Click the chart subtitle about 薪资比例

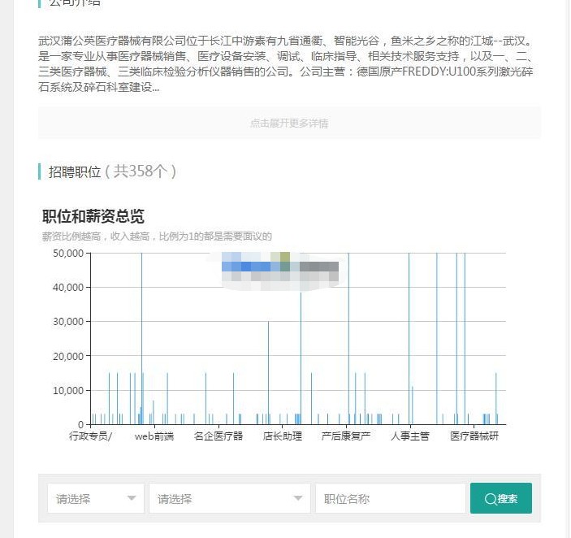pyautogui.click(x=157, y=236)
